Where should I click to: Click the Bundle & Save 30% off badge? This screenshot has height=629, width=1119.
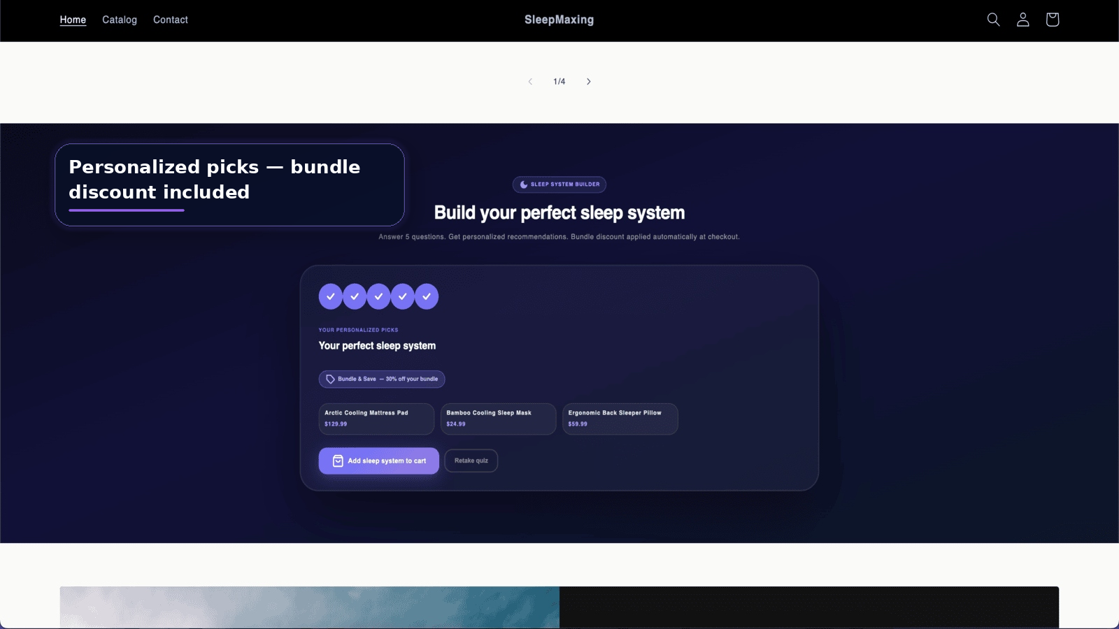point(382,379)
